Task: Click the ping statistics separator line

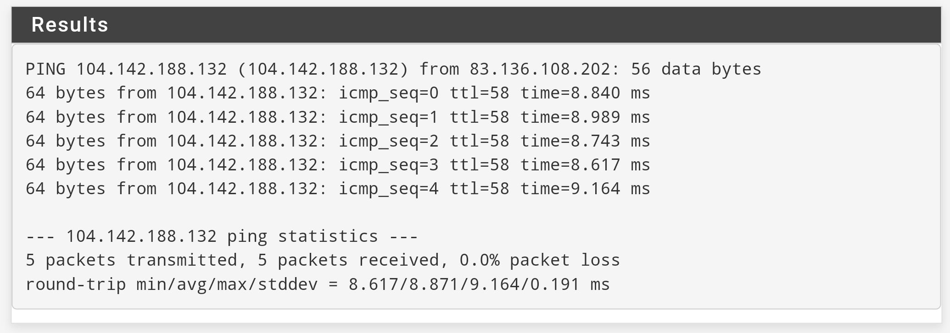Action: pos(222,236)
